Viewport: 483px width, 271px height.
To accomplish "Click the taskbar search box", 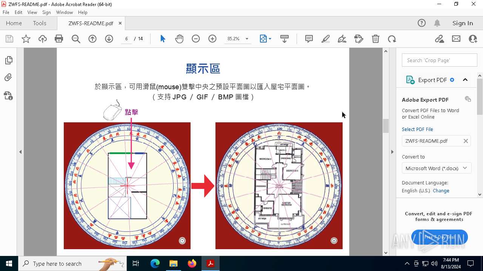I will 72,263.
